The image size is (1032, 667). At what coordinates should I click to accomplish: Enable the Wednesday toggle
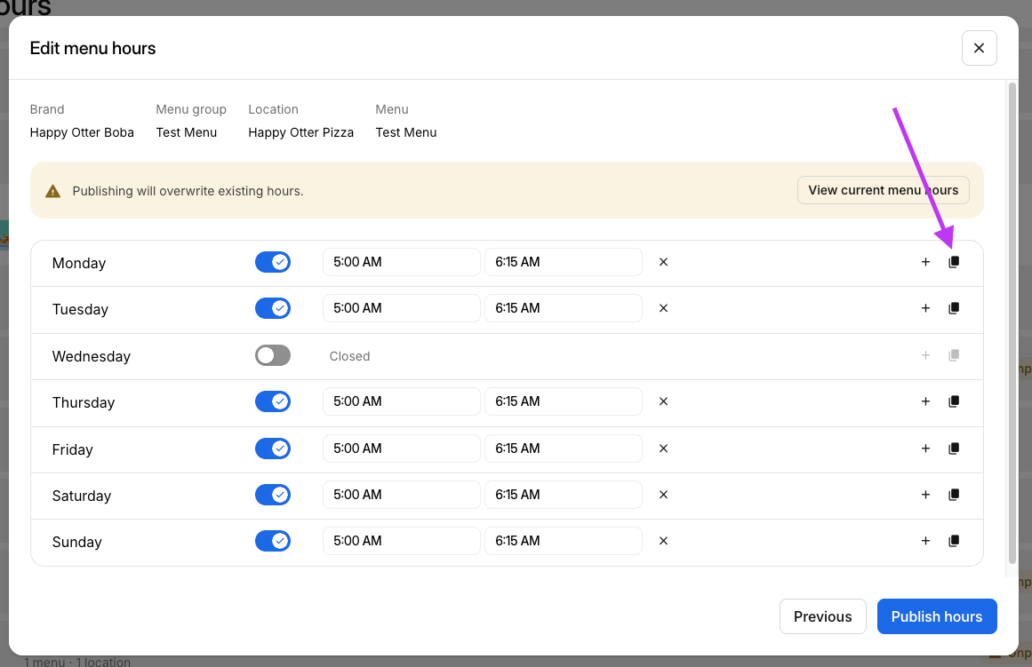point(273,355)
